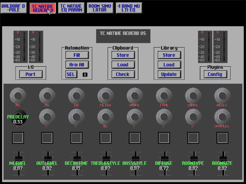Select the FILTER knob

[105, 95]
